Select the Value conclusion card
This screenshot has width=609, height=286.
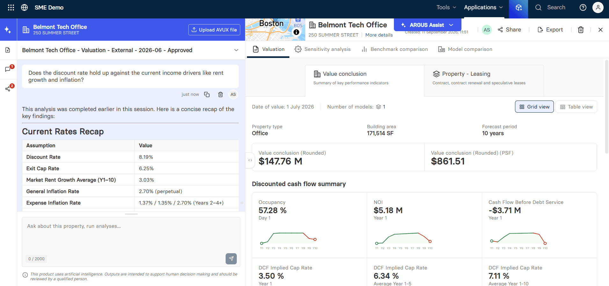[x=365, y=81]
